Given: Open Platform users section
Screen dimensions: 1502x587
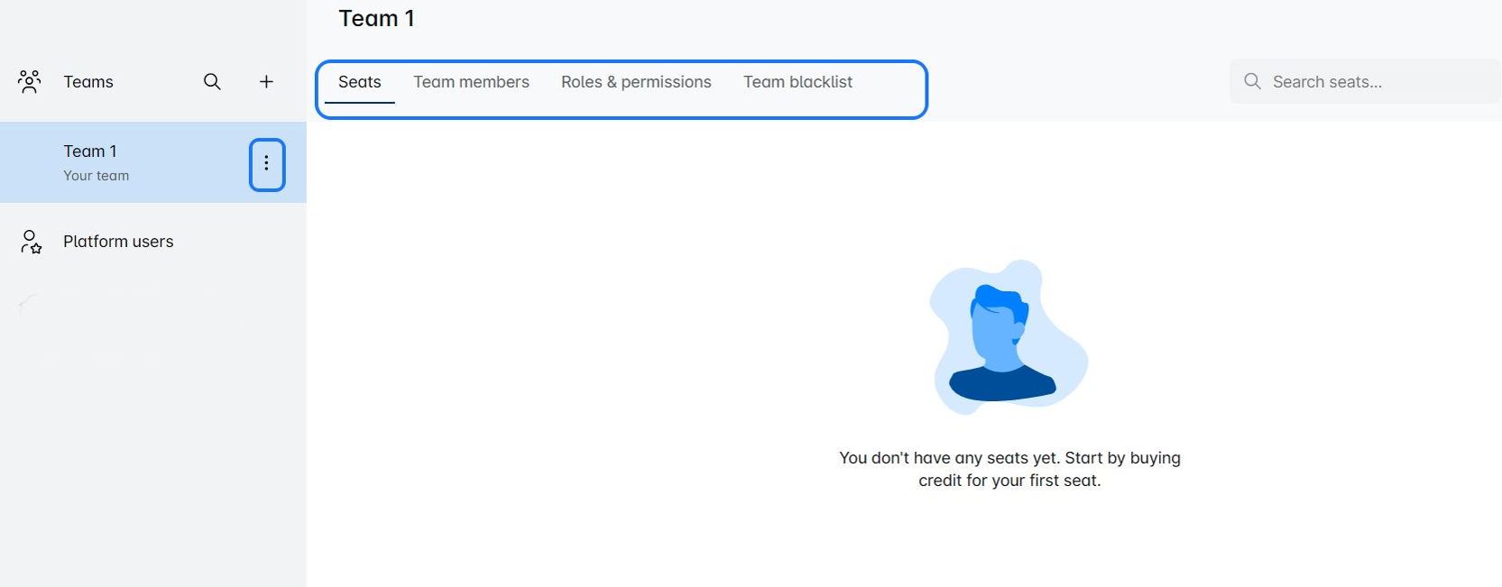Looking at the screenshot, I should (118, 242).
